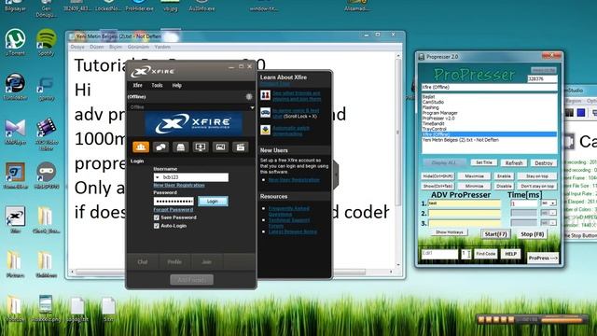
Task: Open vb.jpg file on the desktop
Action: click(x=170, y=6)
